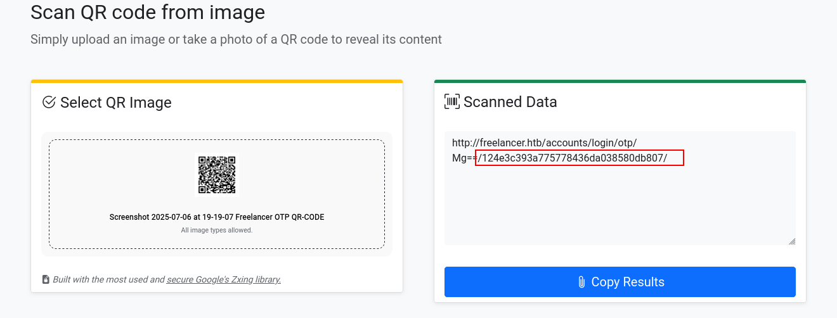Viewport: 837px width, 318px height.
Task: Click the barcode scanner icon near Scanned Data
Action: (452, 101)
